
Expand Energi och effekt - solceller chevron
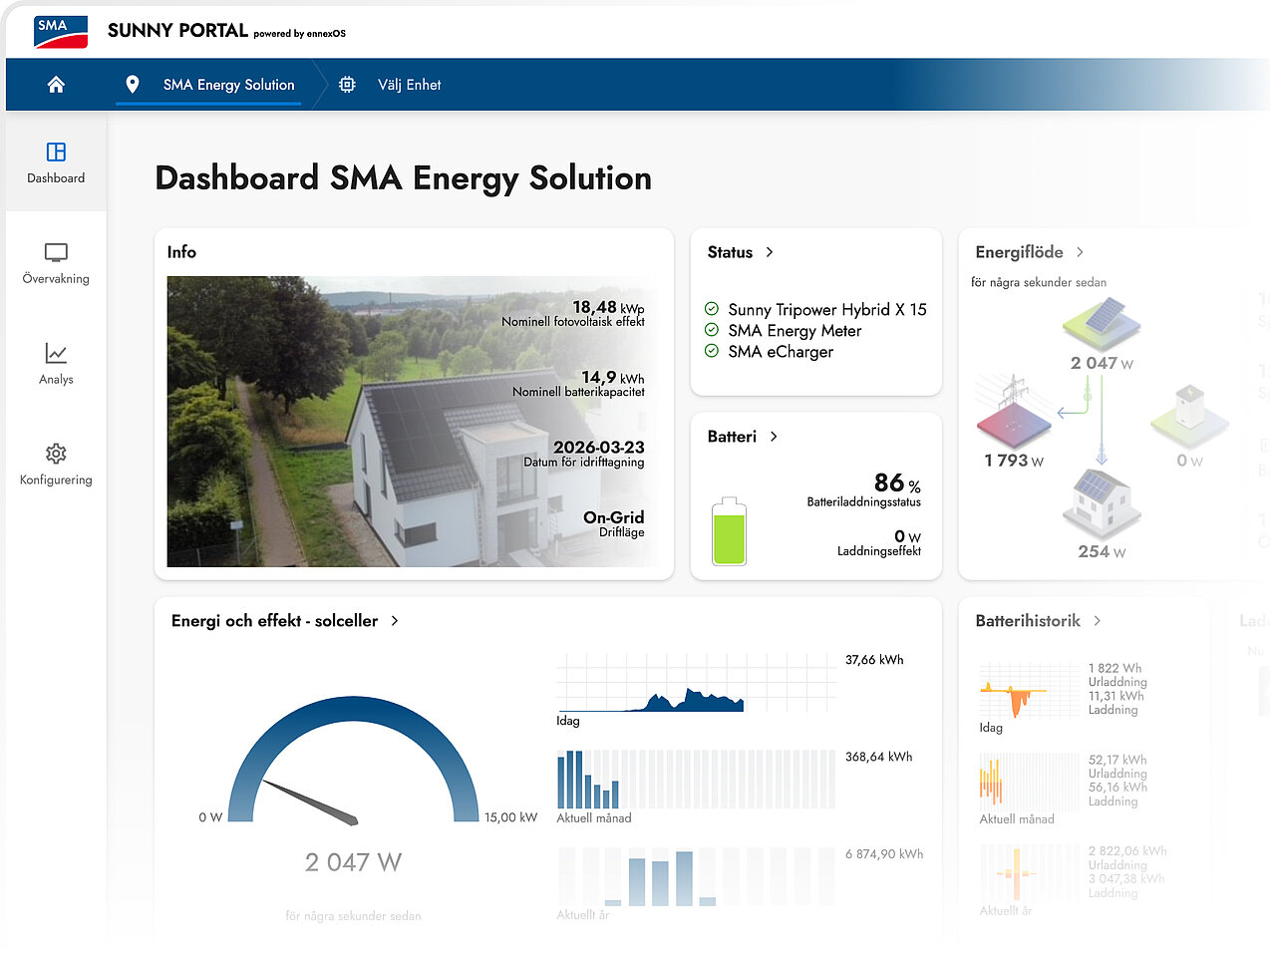395,620
